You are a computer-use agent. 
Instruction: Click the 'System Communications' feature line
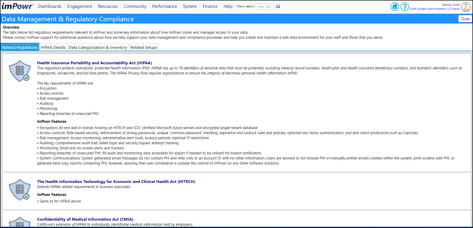point(246,161)
